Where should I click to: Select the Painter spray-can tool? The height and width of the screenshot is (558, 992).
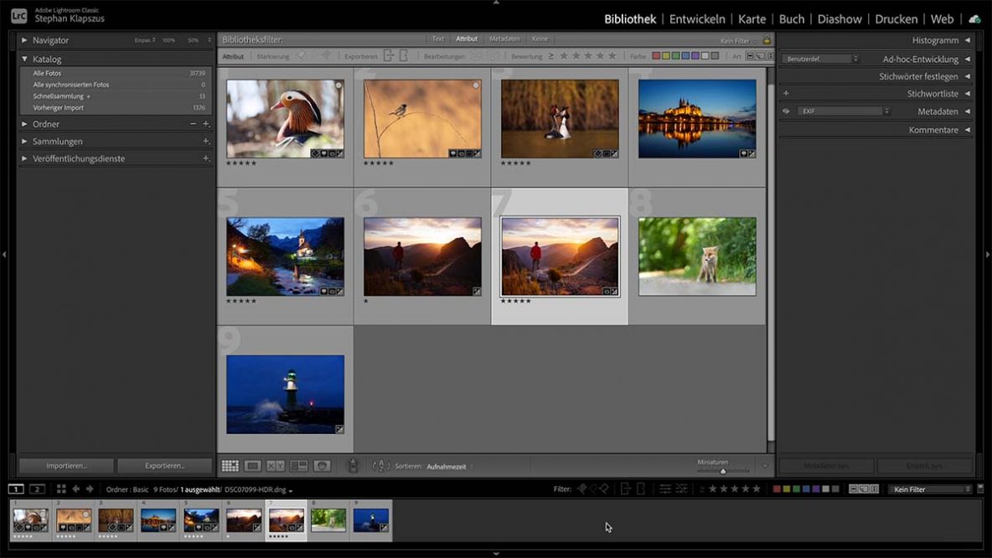coord(353,466)
